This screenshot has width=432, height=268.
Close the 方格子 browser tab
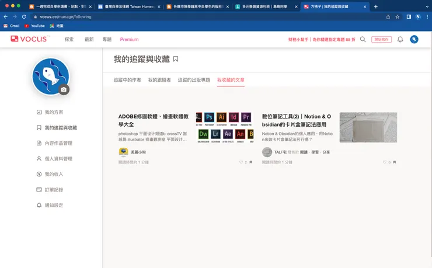[x=365, y=6]
